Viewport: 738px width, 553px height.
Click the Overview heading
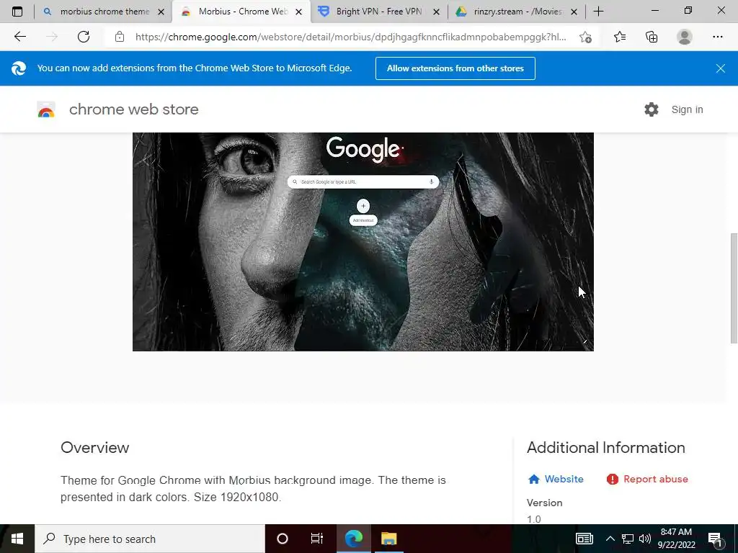94,448
